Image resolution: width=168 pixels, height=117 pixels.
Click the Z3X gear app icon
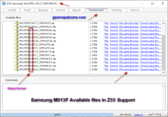(x=4, y=3)
